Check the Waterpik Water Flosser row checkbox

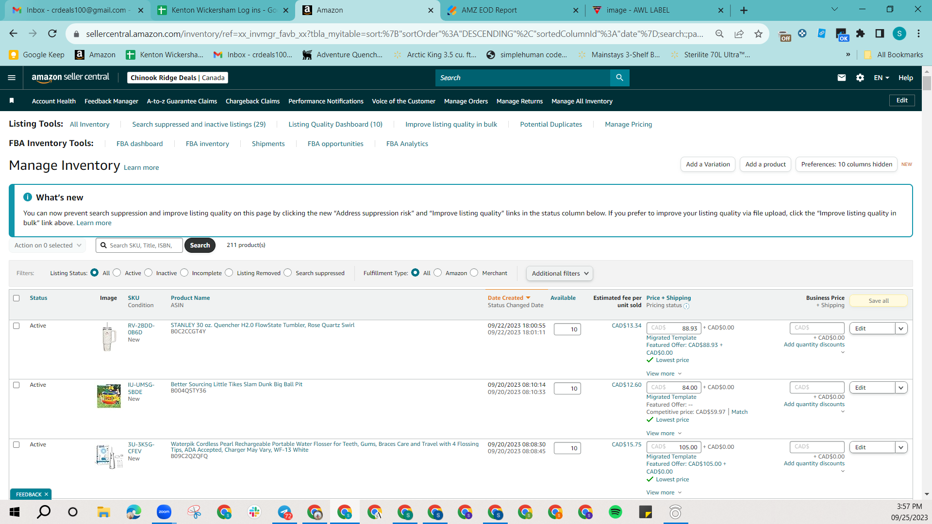17,445
